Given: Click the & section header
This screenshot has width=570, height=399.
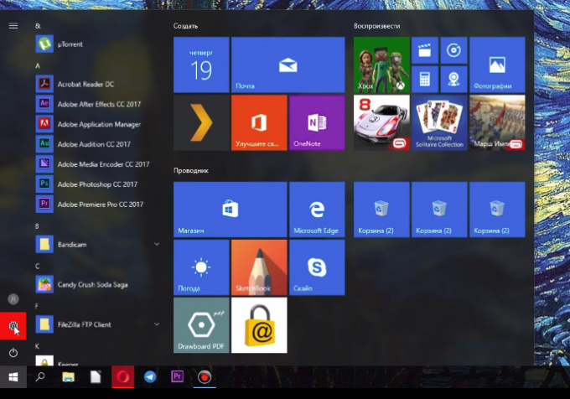Looking at the screenshot, I should (38, 26).
